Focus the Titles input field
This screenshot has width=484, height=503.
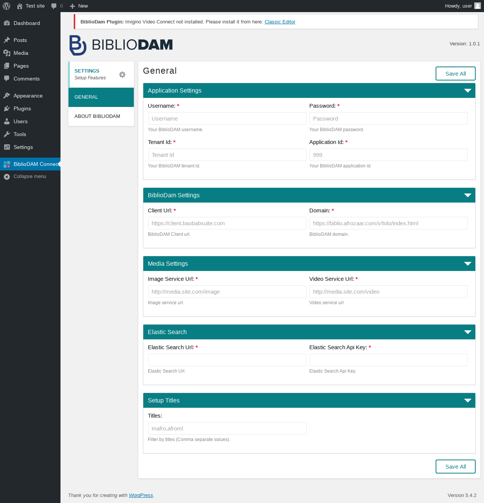coord(227,429)
